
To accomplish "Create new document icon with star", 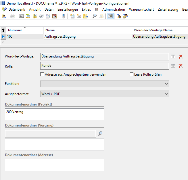I will tap(72, 16).
